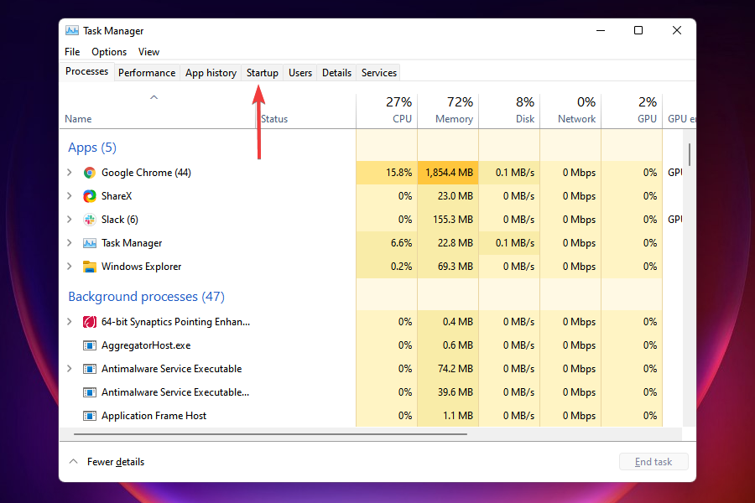Screen dimensions: 755x503
Task: Switch to the Services tab
Action: pos(379,73)
